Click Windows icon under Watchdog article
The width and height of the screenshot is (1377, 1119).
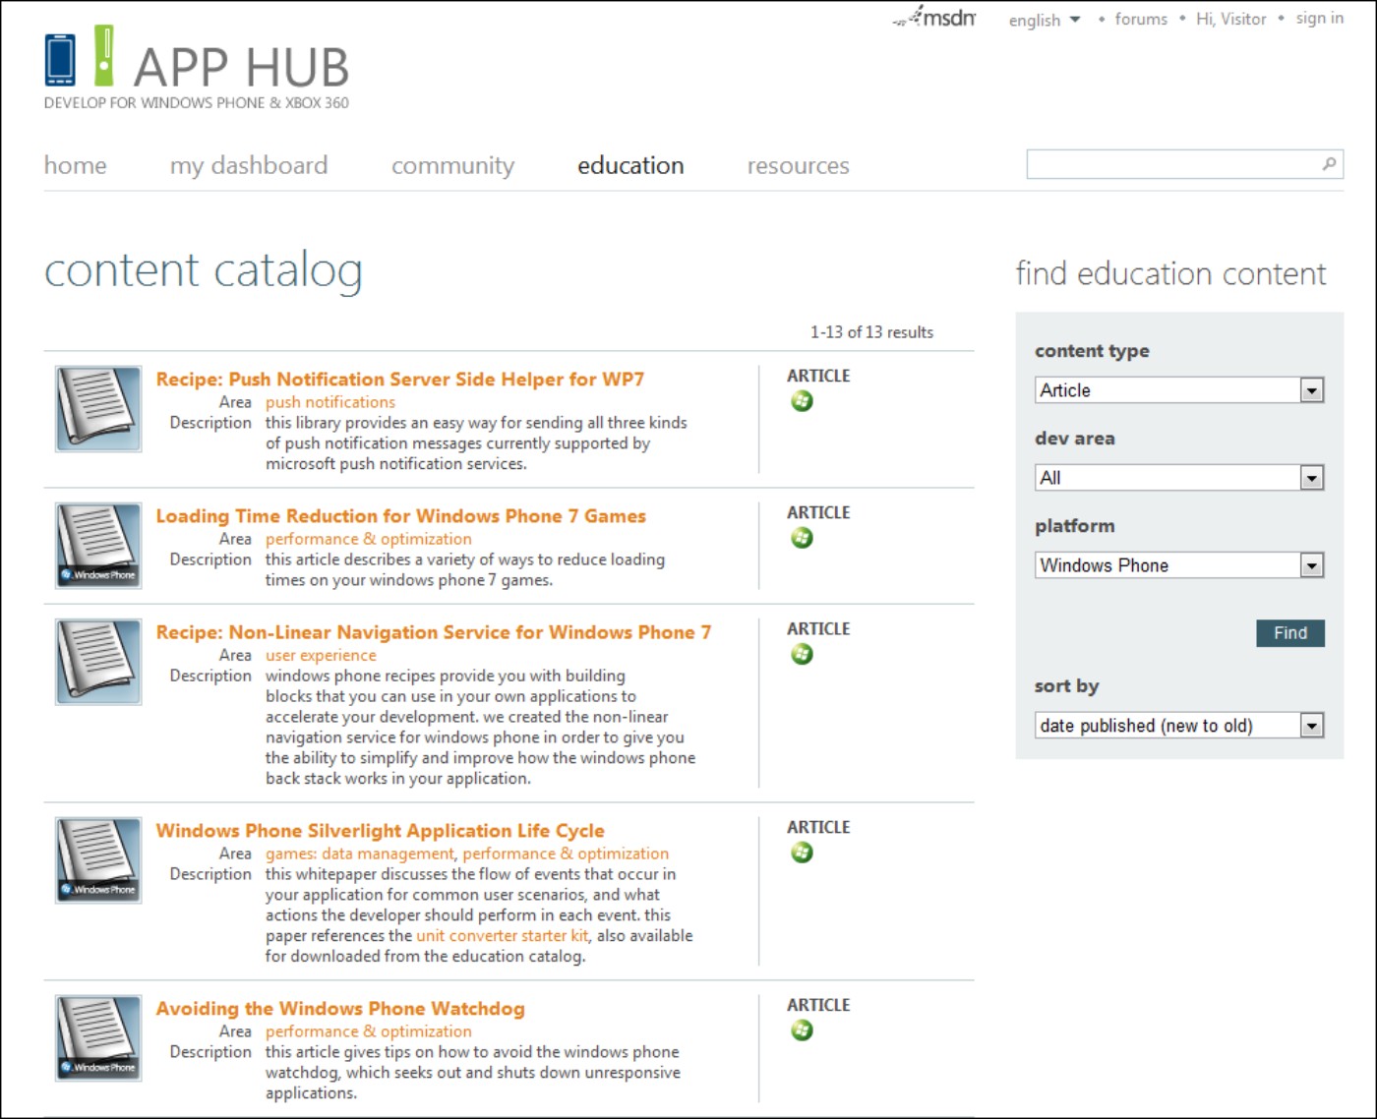802,1031
